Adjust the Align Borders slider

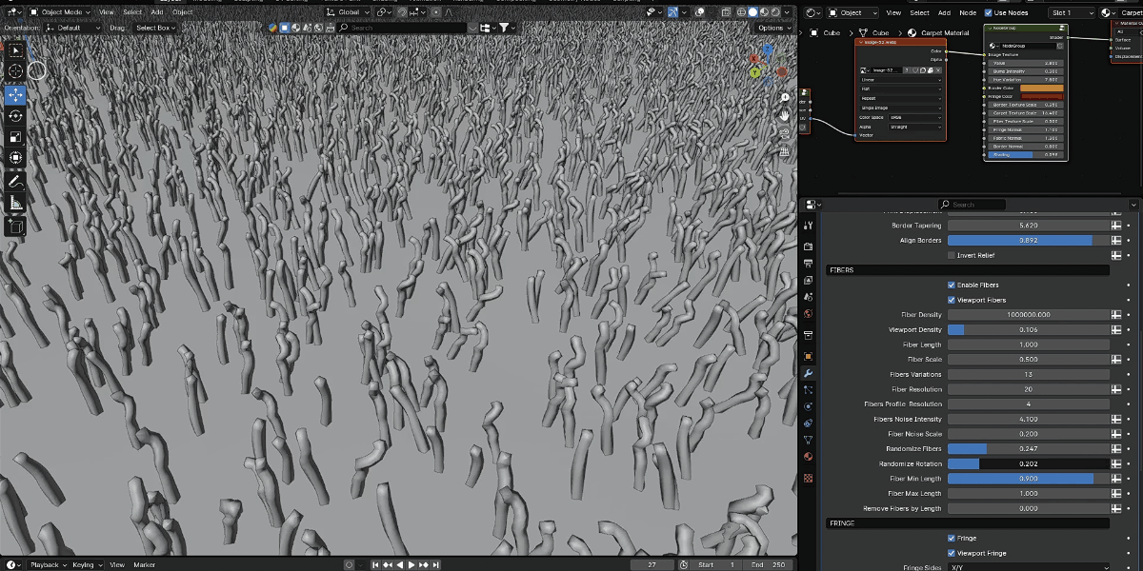coord(1029,241)
